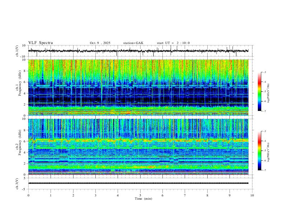Click the "Time (min)" x-axis label

pyautogui.click(x=143, y=199)
